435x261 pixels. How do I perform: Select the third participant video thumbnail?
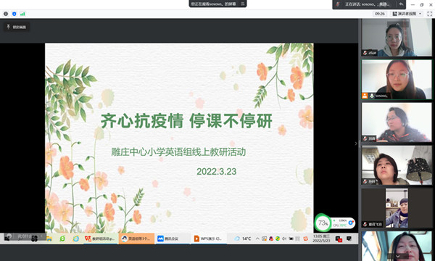pyautogui.click(x=397, y=123)
